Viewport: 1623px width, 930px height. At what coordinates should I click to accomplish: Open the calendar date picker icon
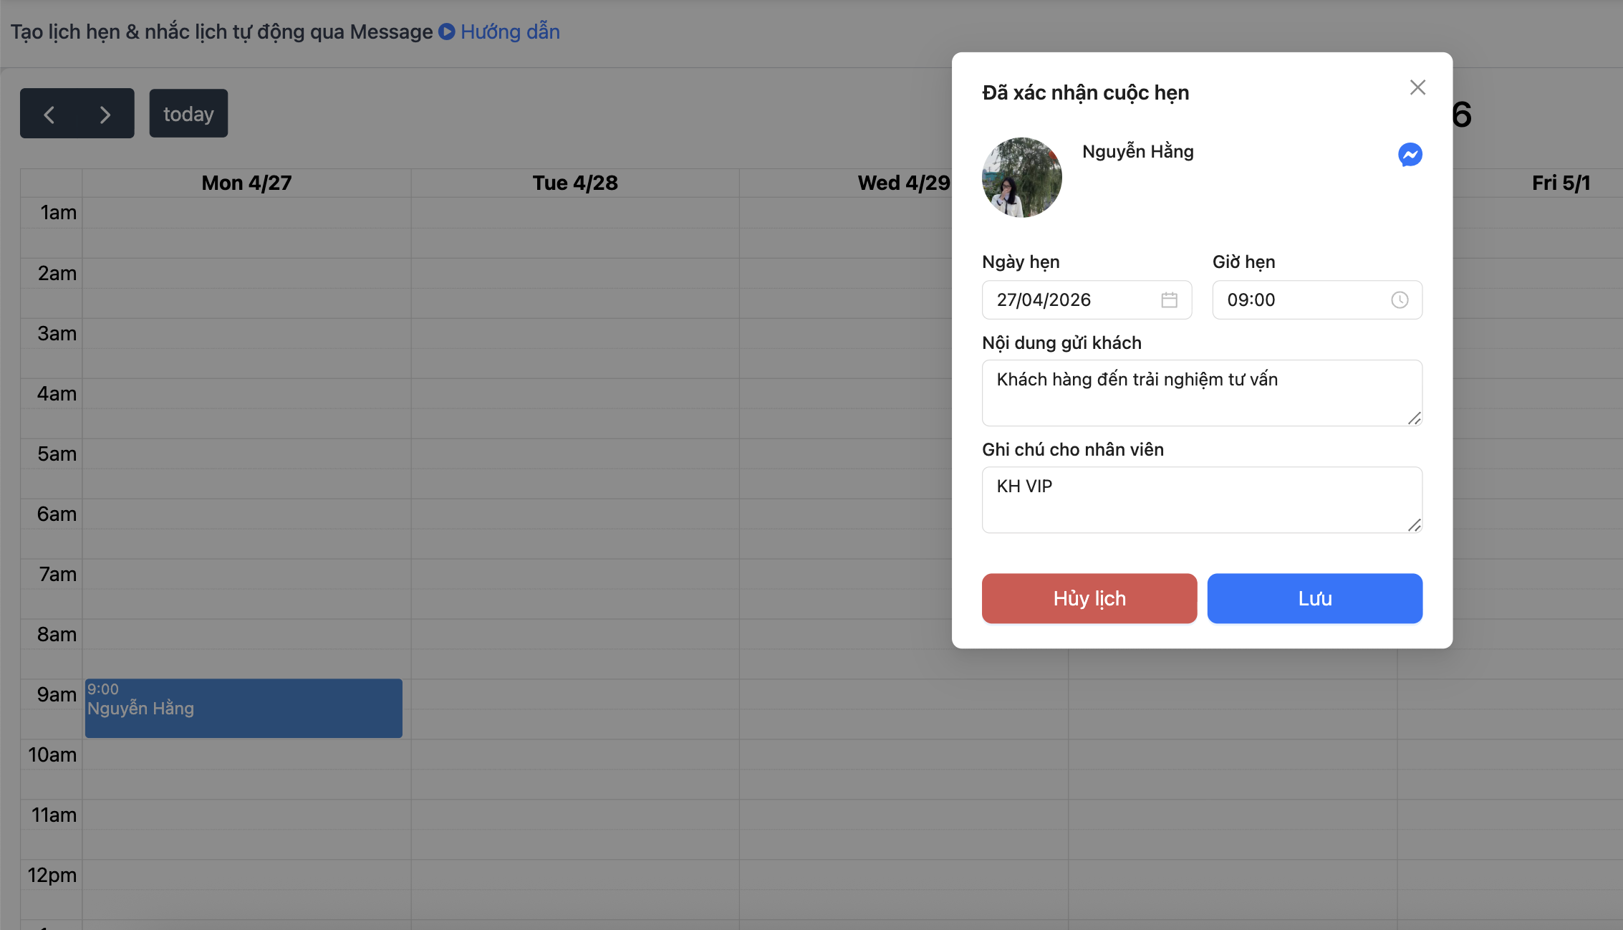point(1169,300)
